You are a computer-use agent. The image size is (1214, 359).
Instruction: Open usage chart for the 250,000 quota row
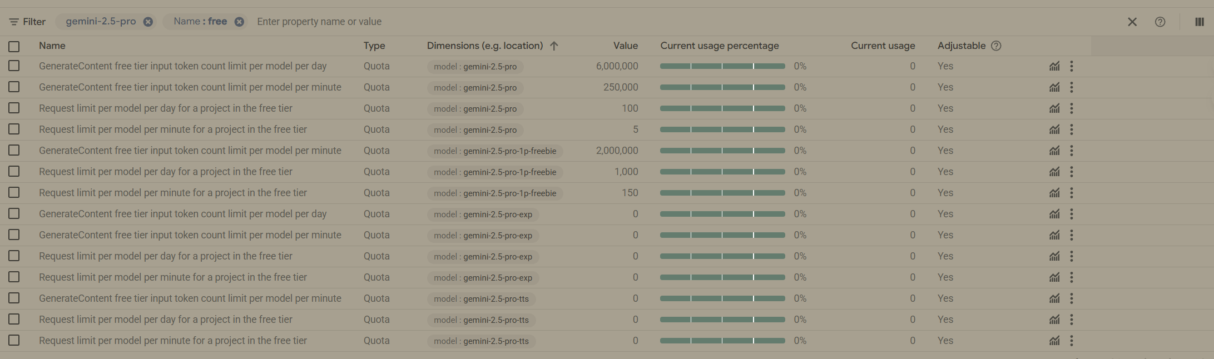[x=1054, y=87]
